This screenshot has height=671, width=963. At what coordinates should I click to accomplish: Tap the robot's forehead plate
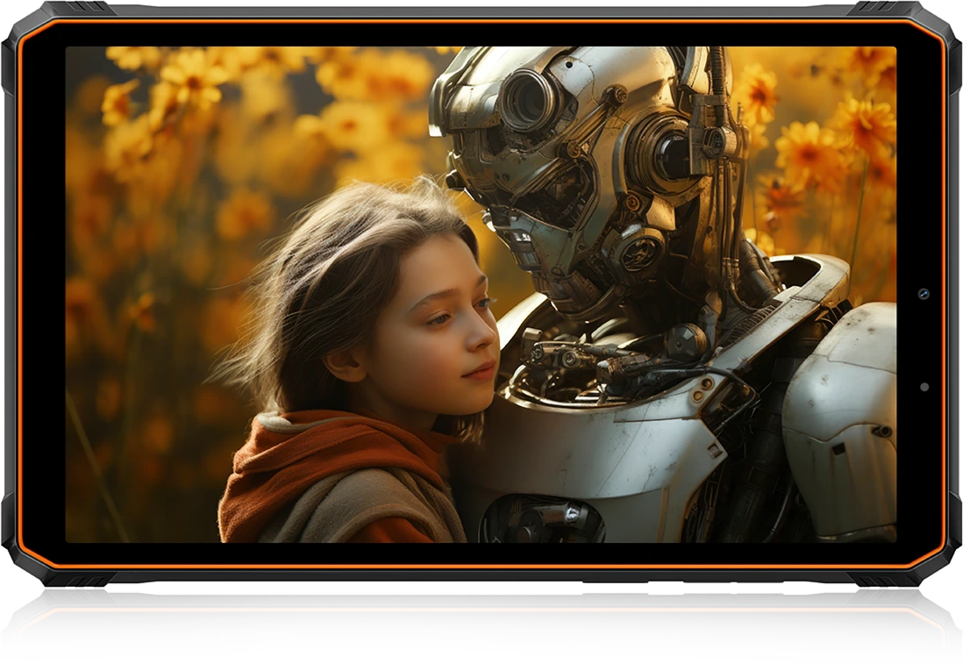[596, 66]
